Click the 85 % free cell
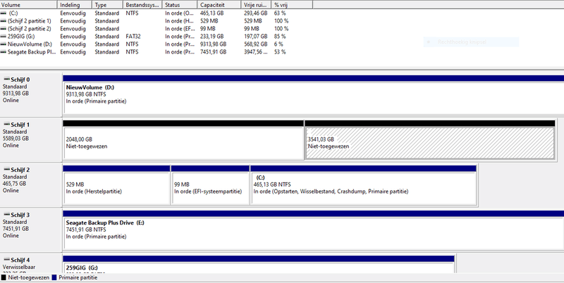The height and width of the screenshot is (283, 564). tap(280, 37)
